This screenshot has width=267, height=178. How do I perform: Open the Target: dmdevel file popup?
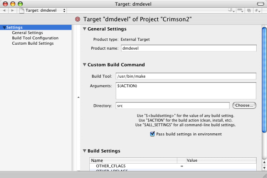click(43, 11)
